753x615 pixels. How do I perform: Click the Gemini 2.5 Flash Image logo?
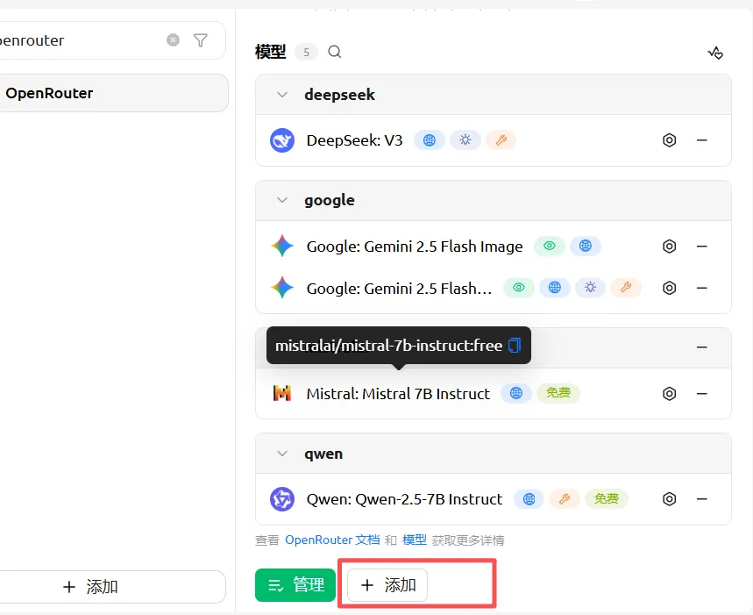tap(282, 246)
